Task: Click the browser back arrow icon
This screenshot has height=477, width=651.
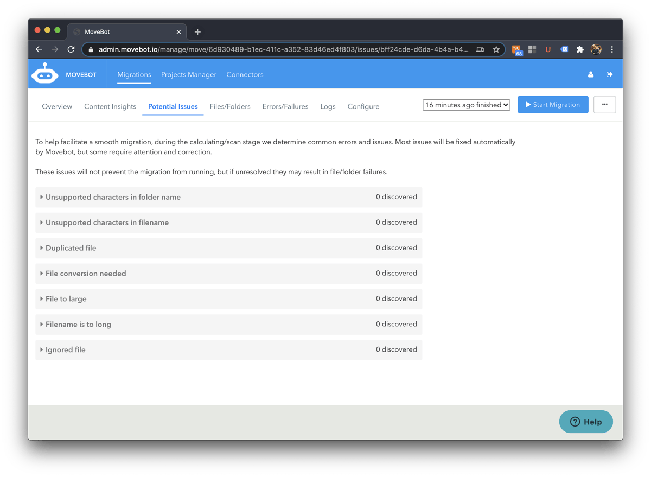Action: pyautogui.click(x=39, y=49)
